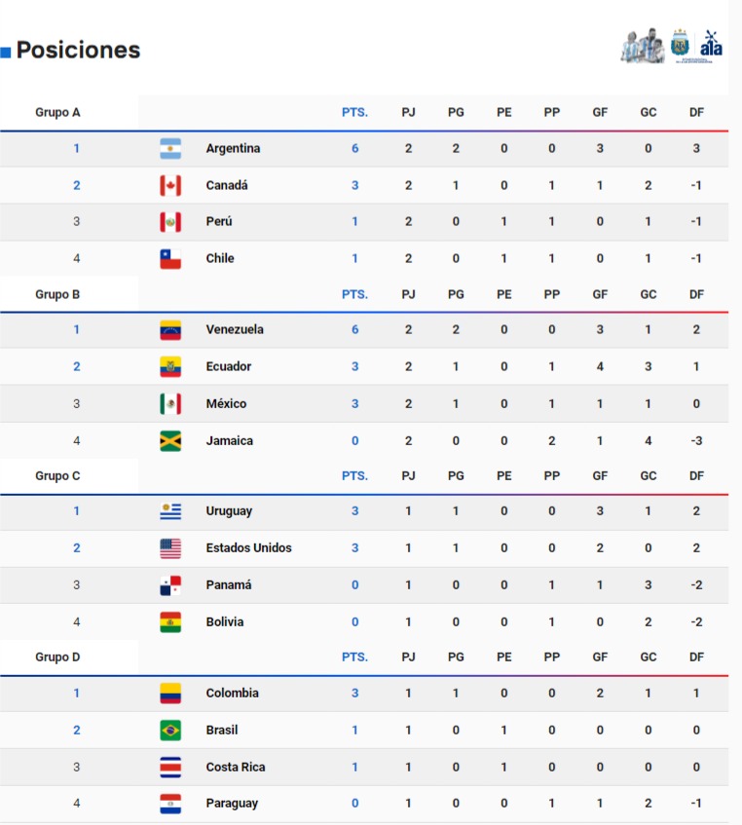
Task: Select the Panamá flag icon
Action: pyautogui.click(x=170, y=585)
